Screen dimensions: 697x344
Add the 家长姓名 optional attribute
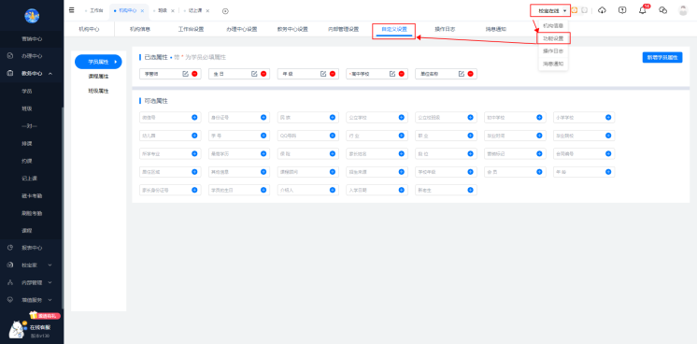[x=401, y=153]
